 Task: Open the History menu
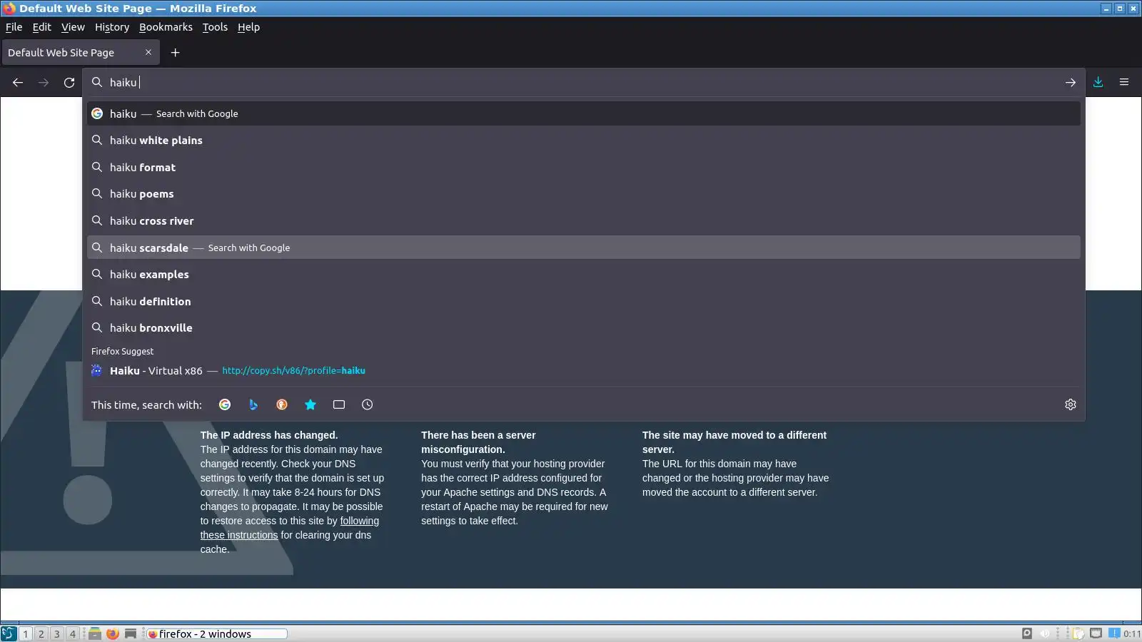[x=112, y=27]
